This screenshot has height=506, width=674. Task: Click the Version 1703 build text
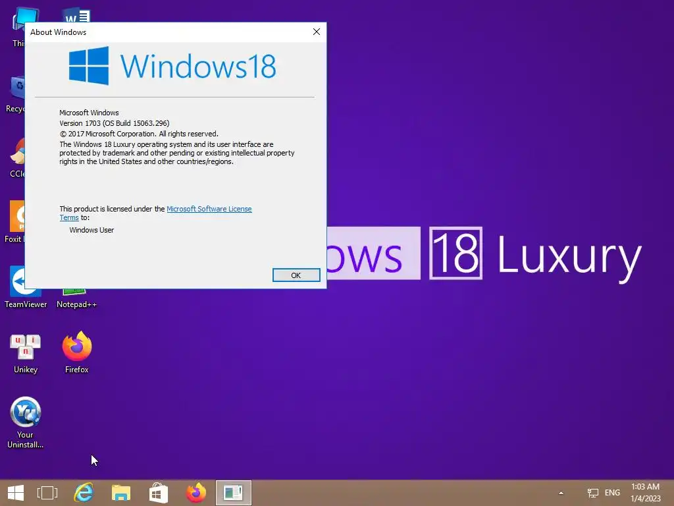click(115, 123)
